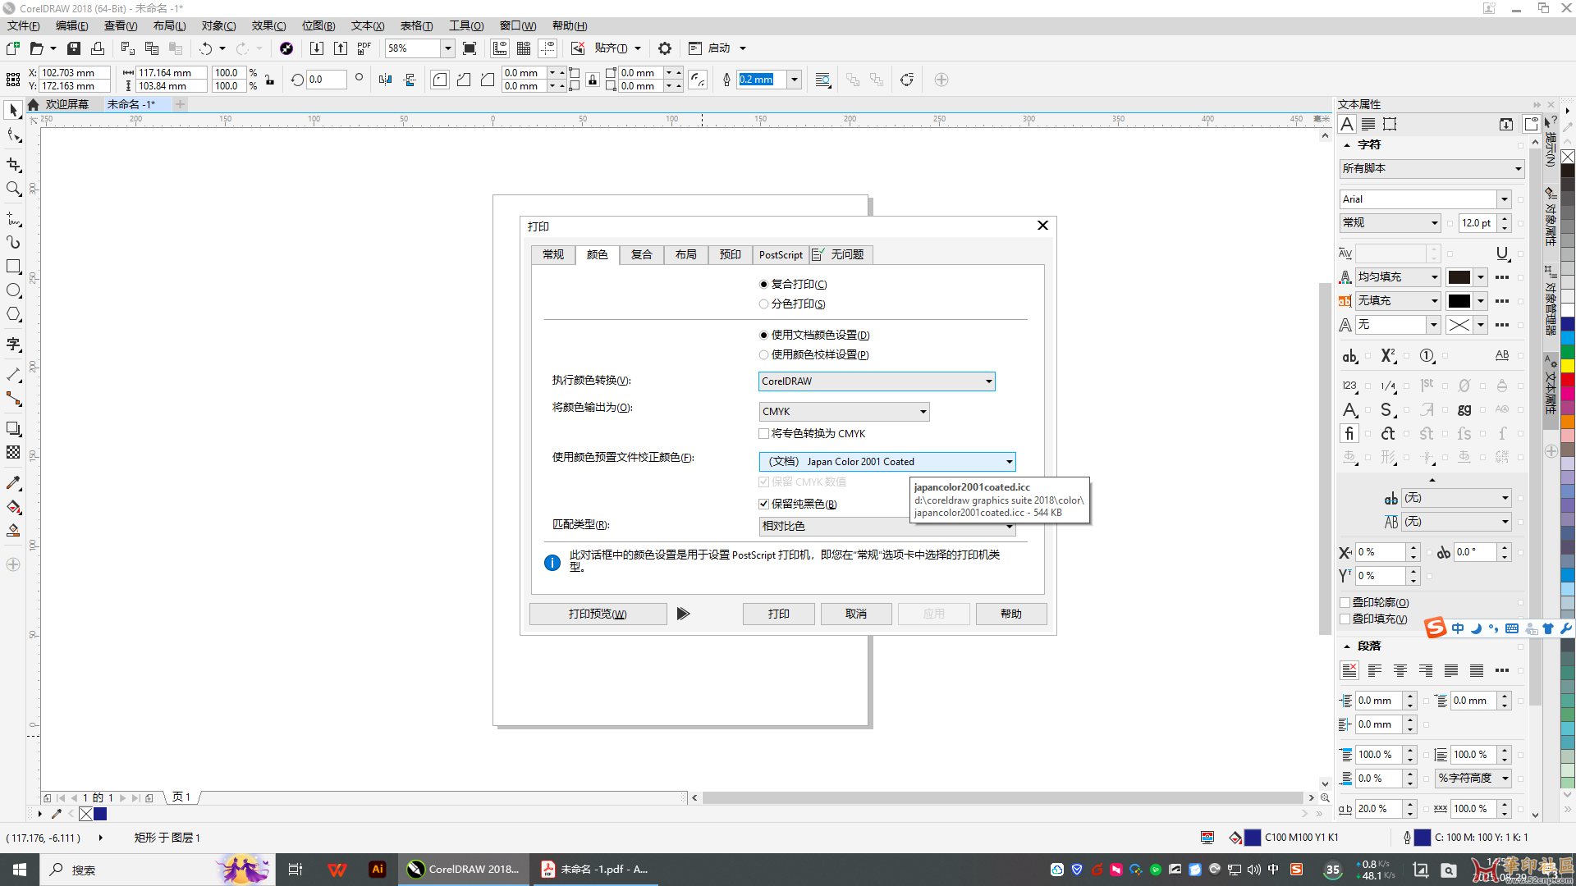Image resolution: width=1576 pixels, height=886 pixels.
Task: Click the Undo icon in toolbar
Action: point(205,48)
